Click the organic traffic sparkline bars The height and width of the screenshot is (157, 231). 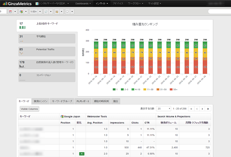(x=22, y=66)
